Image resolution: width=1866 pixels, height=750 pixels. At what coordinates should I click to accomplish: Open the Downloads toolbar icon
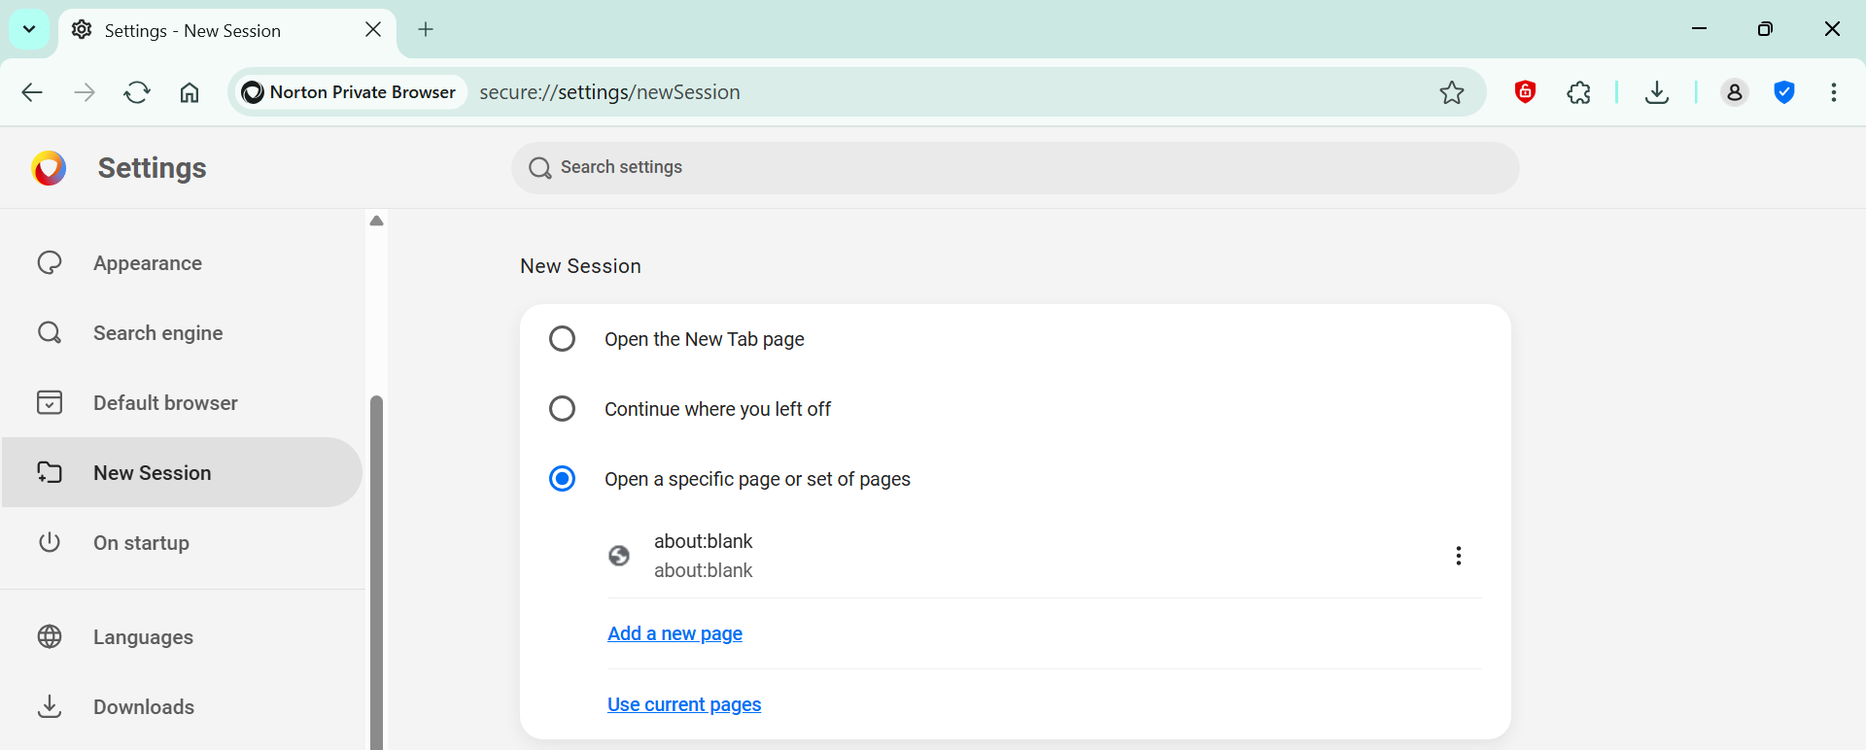point(1656,92)
